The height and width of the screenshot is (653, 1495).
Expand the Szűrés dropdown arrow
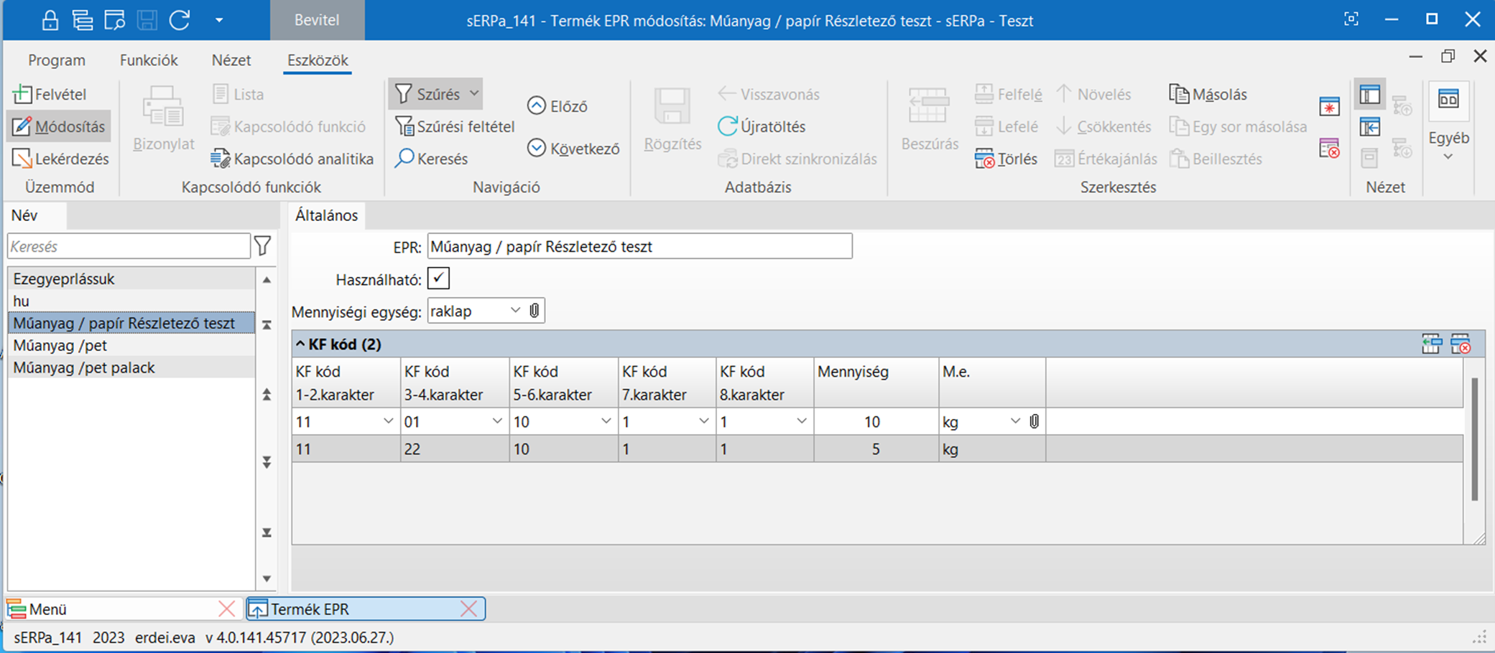474,93
